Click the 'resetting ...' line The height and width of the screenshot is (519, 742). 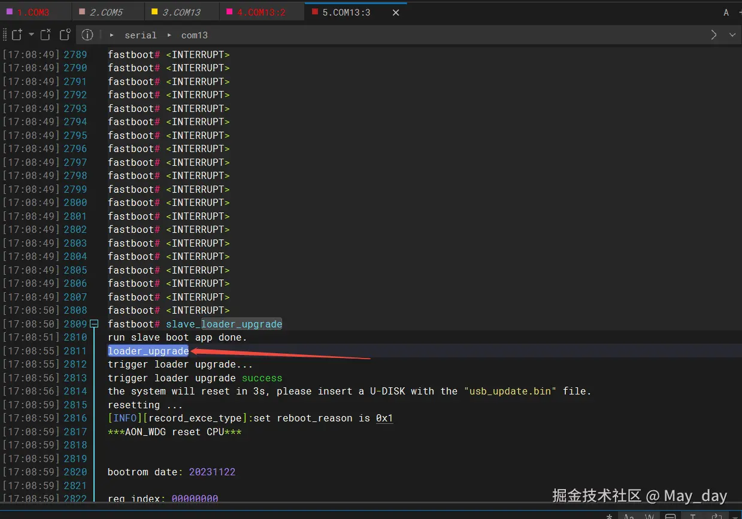click(146, 405)
